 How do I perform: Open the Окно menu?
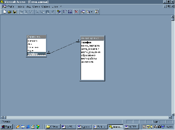tap(55, 6)
